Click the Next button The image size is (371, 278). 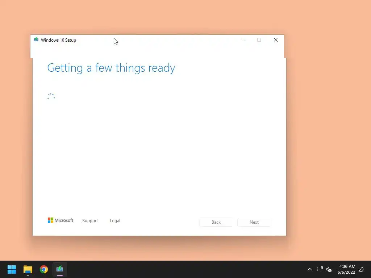pos(254,222)
